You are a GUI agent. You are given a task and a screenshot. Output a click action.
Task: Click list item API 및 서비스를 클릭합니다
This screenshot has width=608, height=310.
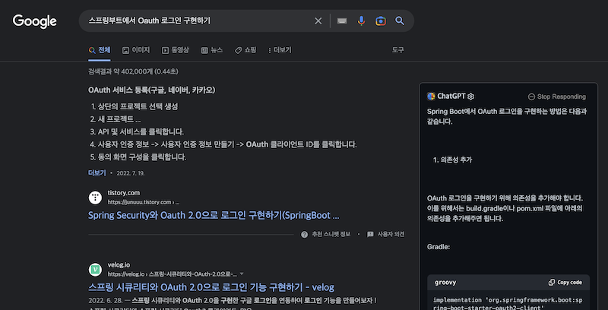click(x=141, y=131)
